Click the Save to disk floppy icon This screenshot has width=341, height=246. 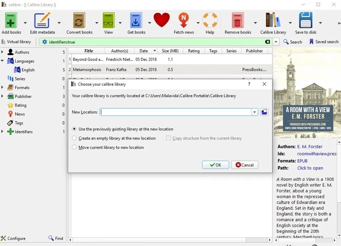306,20
